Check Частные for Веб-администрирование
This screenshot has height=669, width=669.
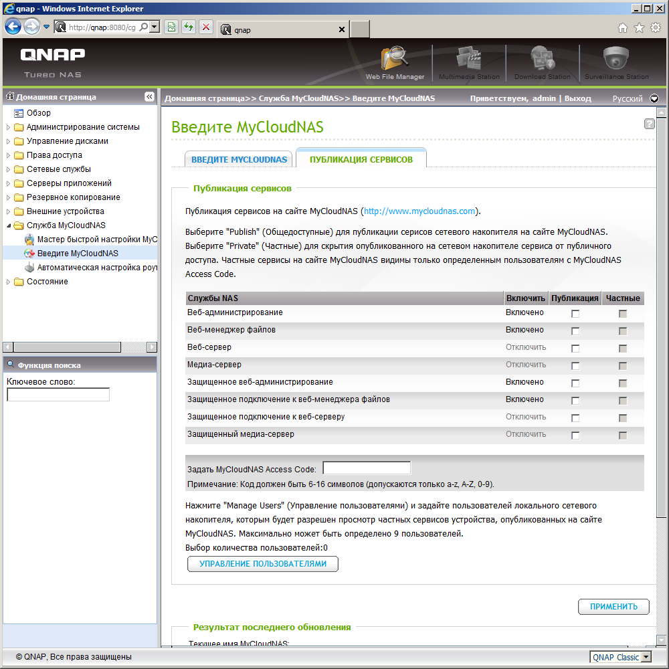622,314
